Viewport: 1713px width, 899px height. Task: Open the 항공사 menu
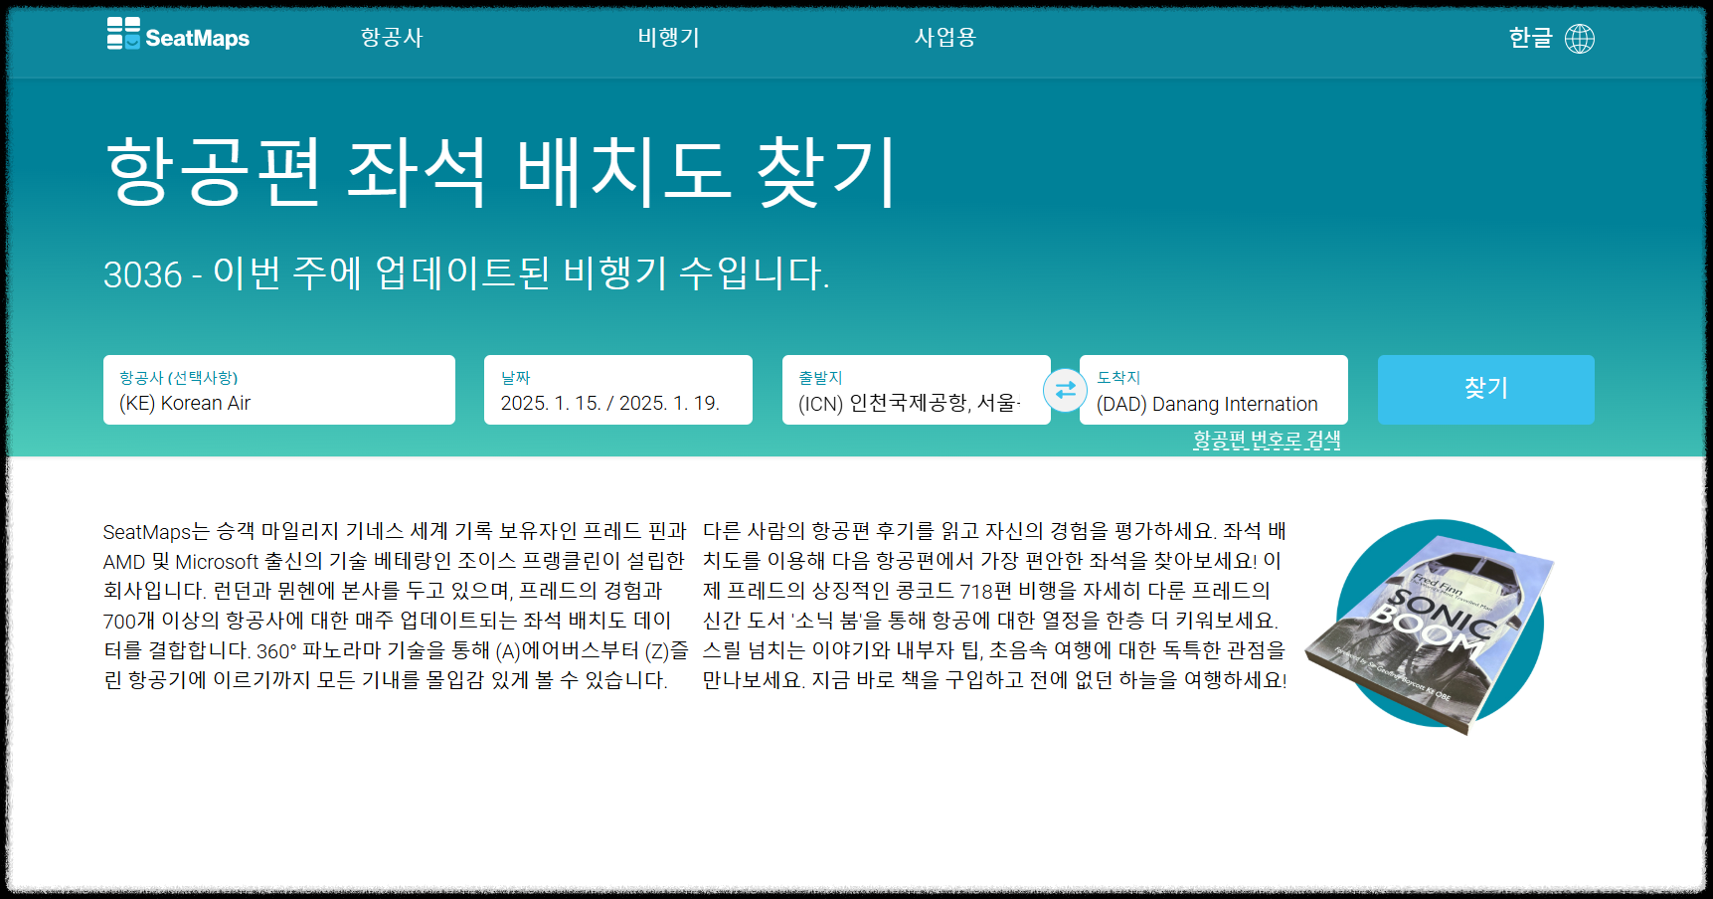[x=392, y=37]
